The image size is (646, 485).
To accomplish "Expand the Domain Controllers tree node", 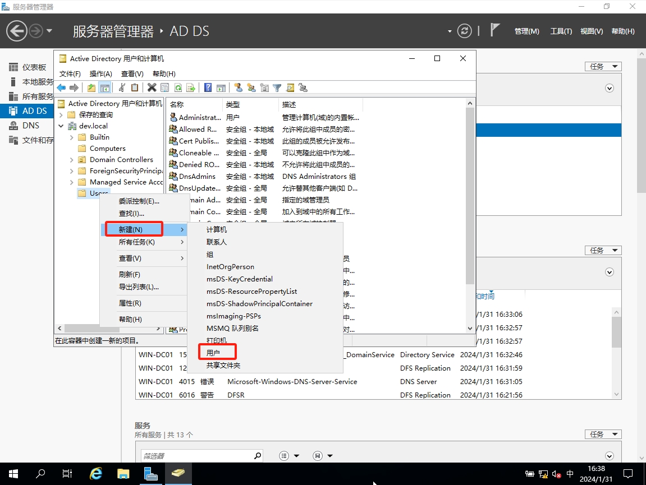I will coord(72,160).
